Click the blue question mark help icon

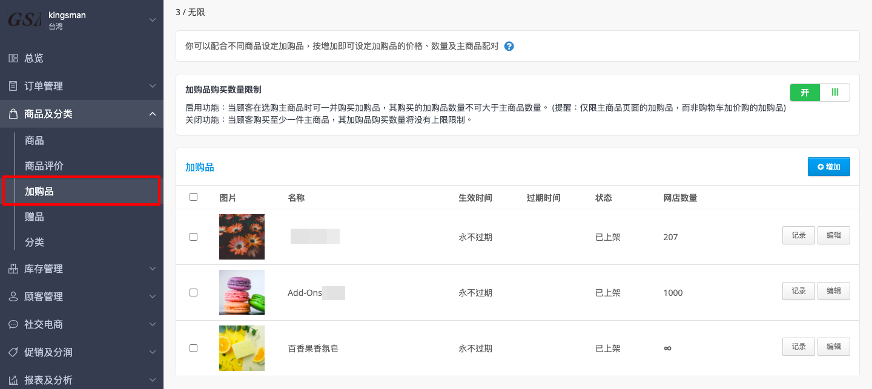tap(509, 46)
